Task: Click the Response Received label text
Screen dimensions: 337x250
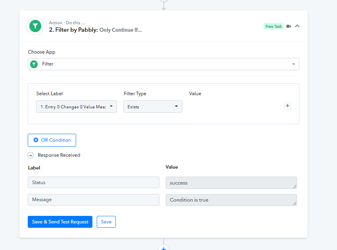Action: tap(59, 155)
